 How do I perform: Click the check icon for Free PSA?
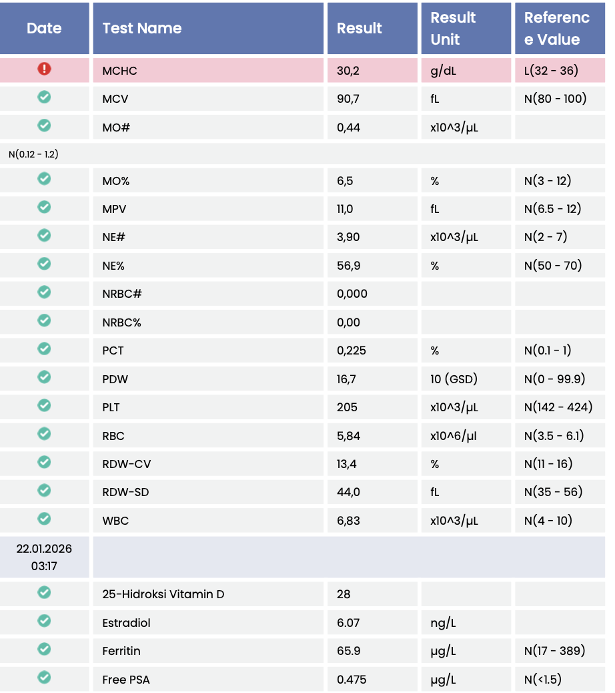click(44, 678)
